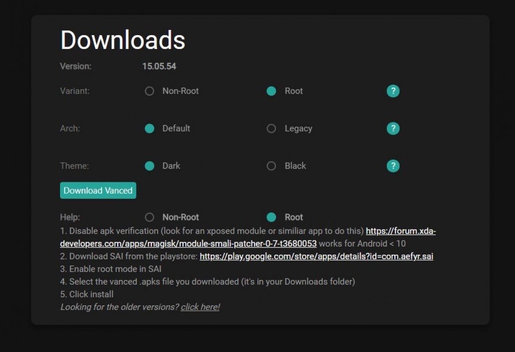
Task: Pick the Black theme radio button
Action: [271, 166]
